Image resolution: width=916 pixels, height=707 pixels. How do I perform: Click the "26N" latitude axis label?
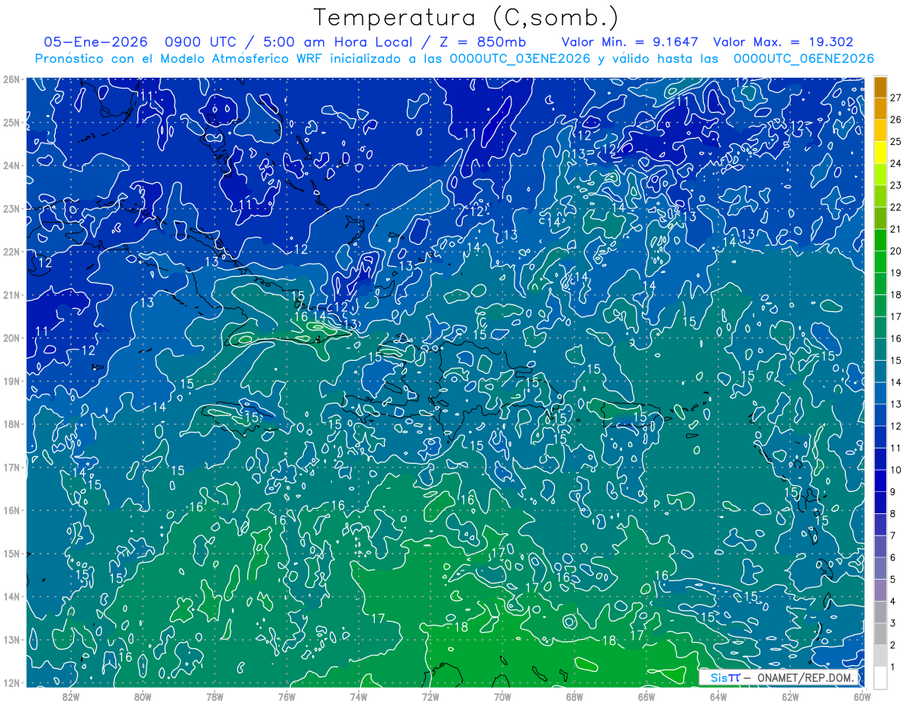pos(11,79)
